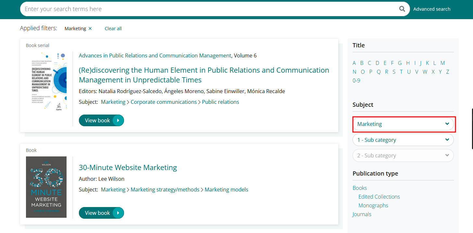
Task: Expand the 1 - Sub category dropdown
Action: [x=403, y=140]
